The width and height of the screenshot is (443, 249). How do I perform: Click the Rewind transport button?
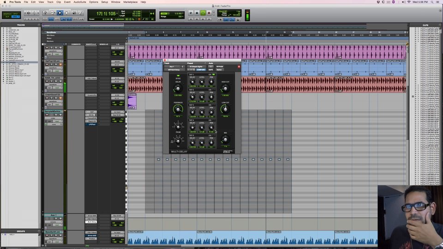pyautogui.click(x=197, y=19)
